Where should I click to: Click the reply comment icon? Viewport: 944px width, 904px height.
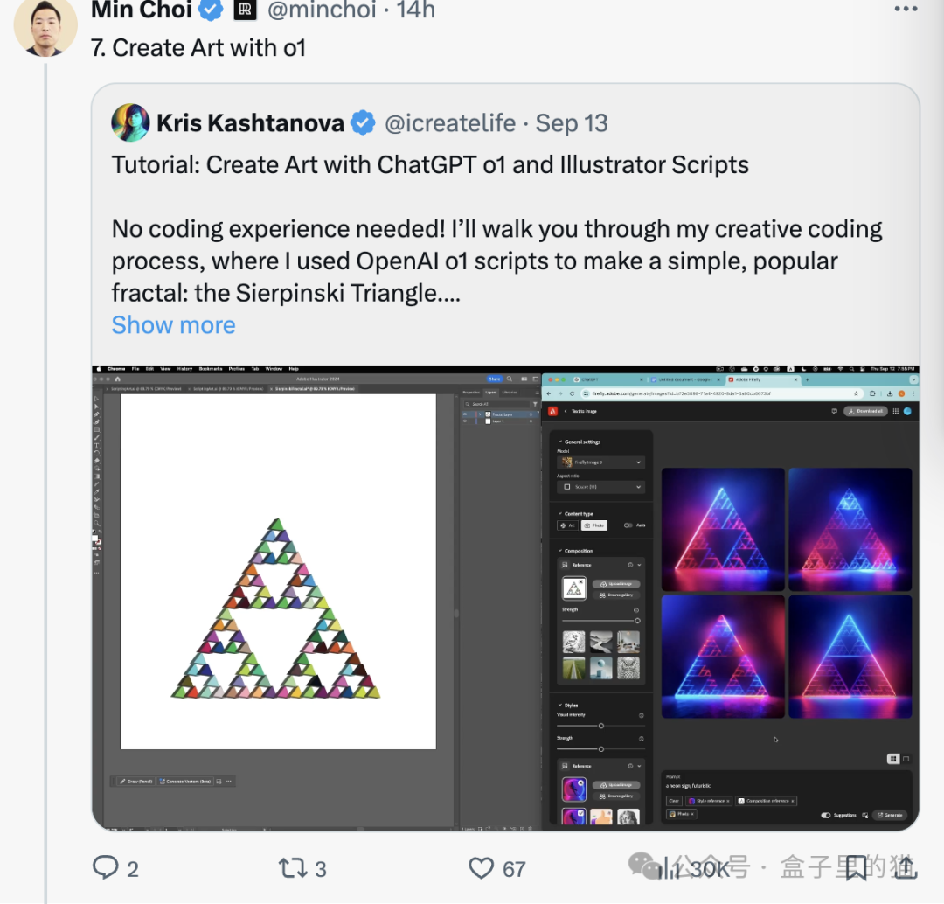click(x=106, y=867)
